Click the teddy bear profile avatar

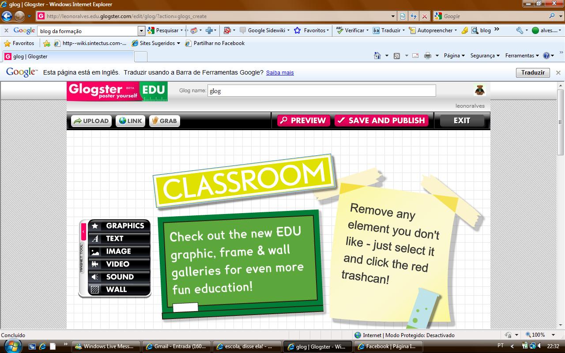coord(480,90)
